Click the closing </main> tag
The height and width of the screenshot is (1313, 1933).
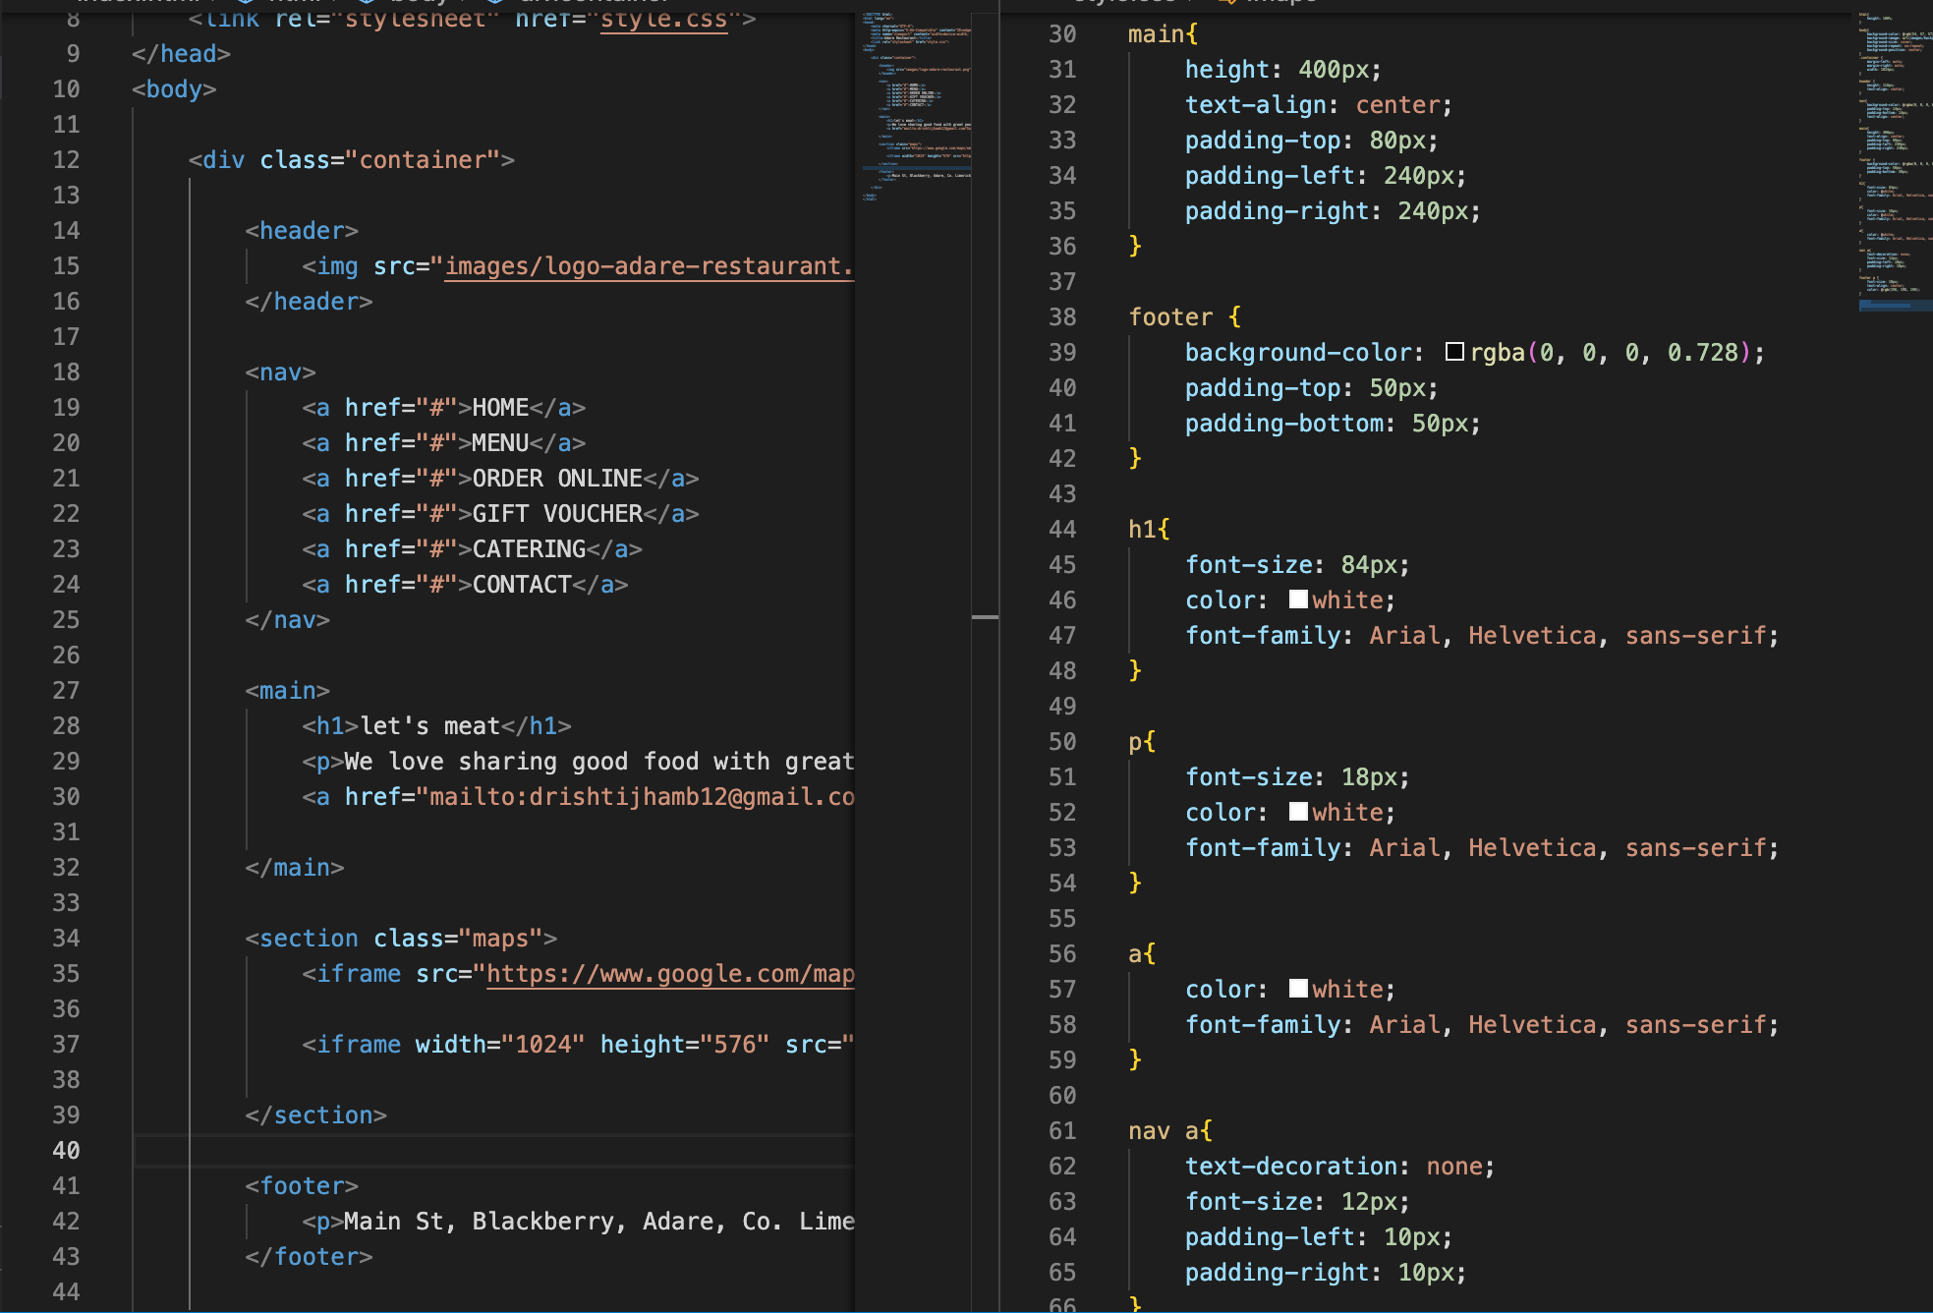pos(295,868)
